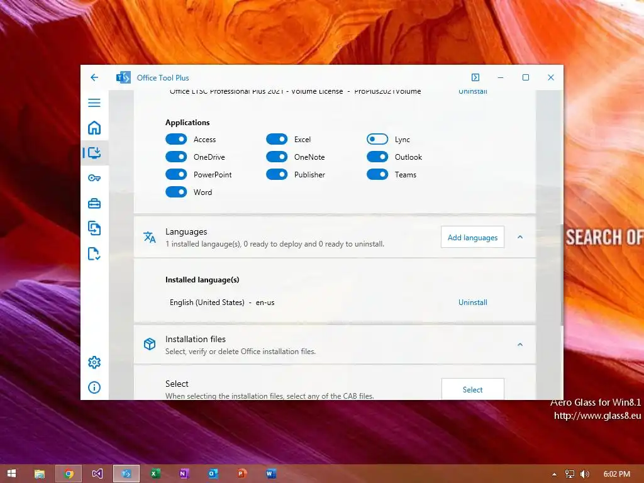Toggle the OneNote application switch

[277, 157]
